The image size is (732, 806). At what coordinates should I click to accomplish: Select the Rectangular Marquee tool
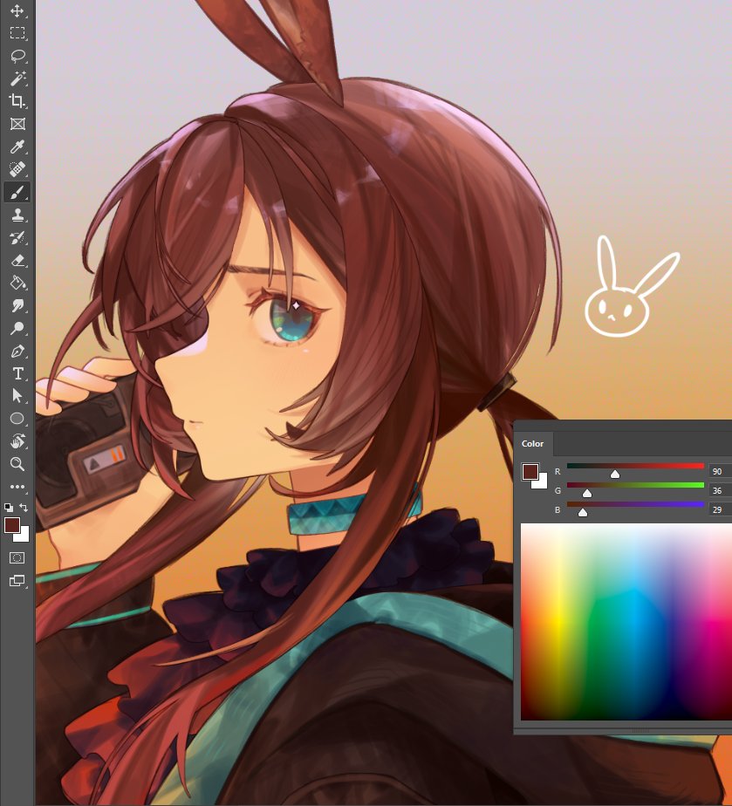[17, 33]
